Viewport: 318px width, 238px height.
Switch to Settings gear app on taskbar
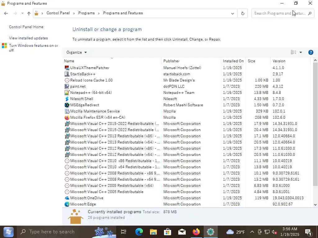coord(211,232)
